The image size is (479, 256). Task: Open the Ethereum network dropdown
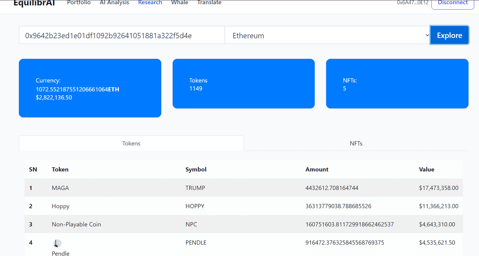point(328,35)
